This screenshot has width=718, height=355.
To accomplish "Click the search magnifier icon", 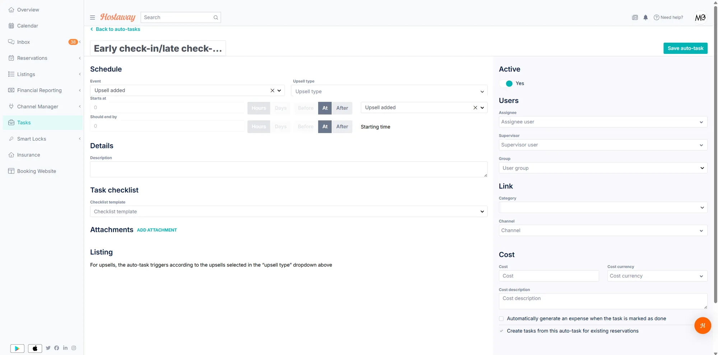I will tap(216, 17).
